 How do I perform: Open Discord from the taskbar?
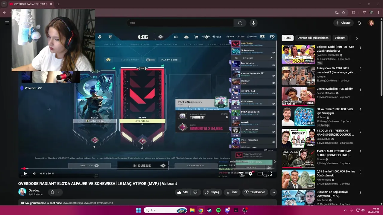coord(227,210)
